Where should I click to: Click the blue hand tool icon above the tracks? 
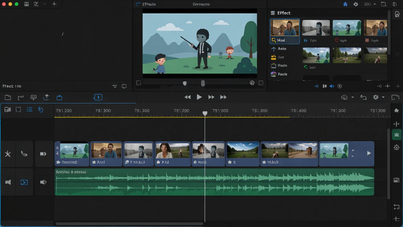(x=41, y=110)
